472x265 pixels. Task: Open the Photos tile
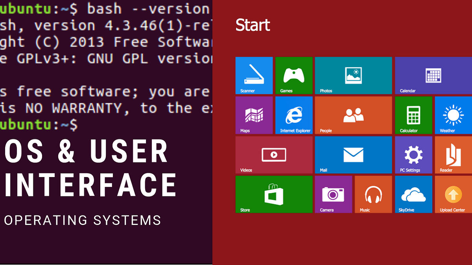point(353,75)
